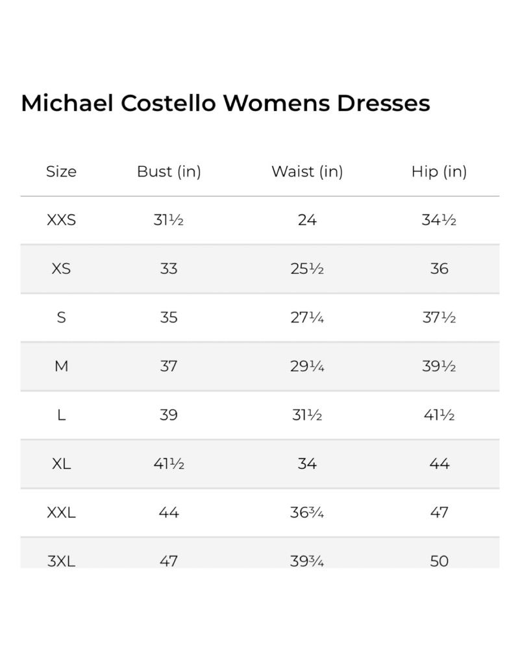Click the Waist (in) column header
This screenshot has width=520, height=649.
[307, 172]
